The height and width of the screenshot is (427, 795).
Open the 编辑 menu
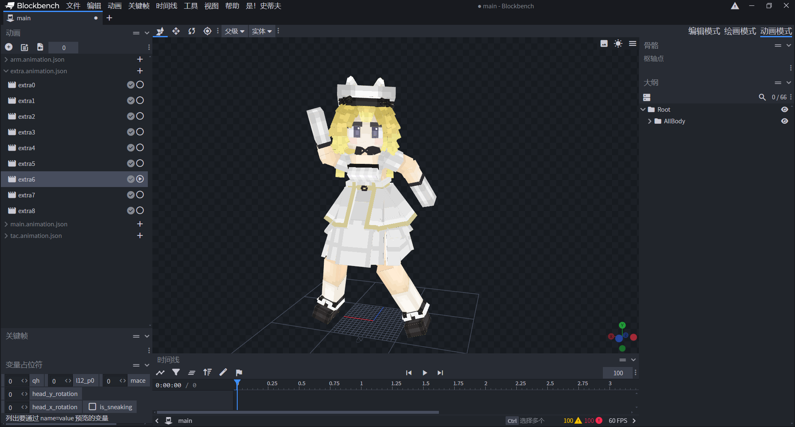coord(94,6)
